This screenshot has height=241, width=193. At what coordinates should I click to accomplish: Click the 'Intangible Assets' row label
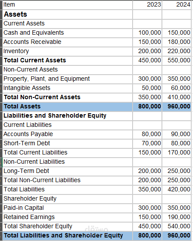(67, 88)
